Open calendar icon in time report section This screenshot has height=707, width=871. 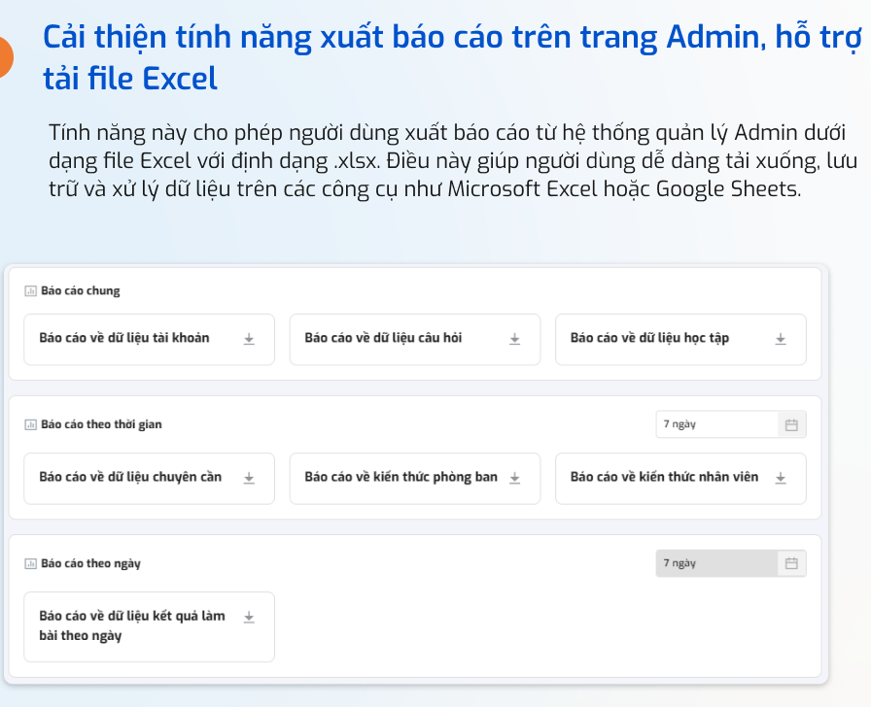click(791, 425)
